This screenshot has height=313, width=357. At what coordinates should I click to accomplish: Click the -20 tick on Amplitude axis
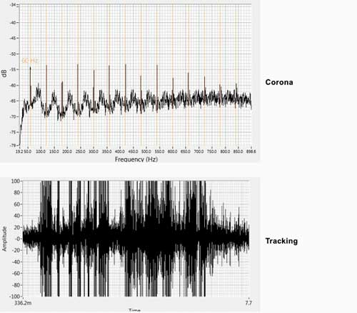pyautogui.click(x=16, y=250)
